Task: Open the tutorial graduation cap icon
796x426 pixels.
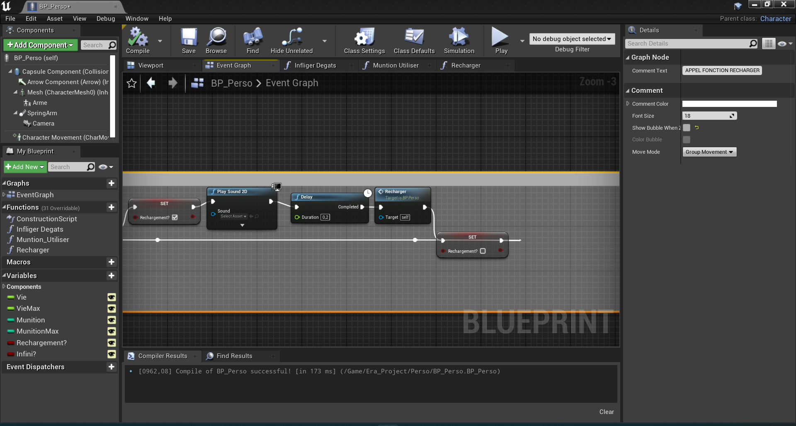Action: 738,6
